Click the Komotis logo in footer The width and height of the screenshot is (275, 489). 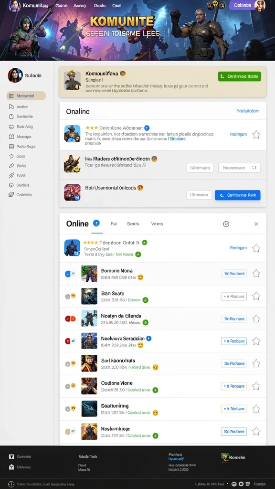click(233, 457)
